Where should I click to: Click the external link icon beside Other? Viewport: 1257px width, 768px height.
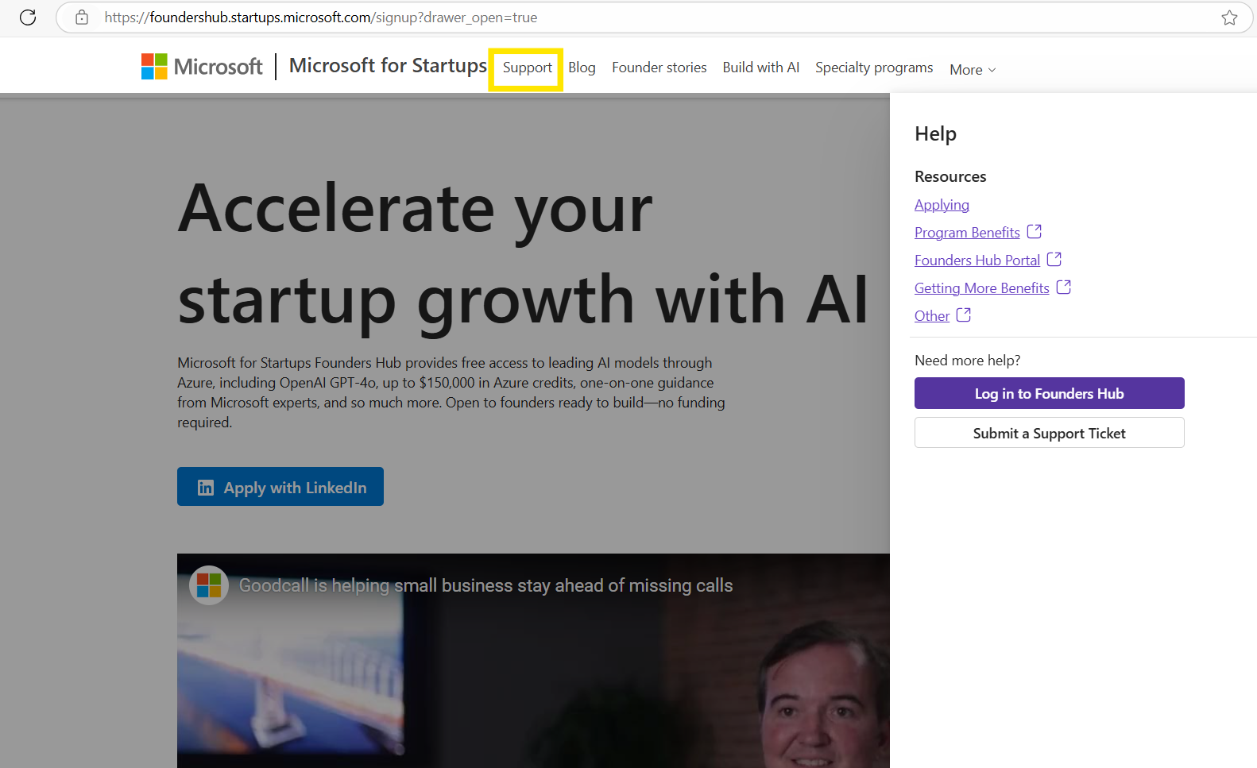(x=963, y=315)
